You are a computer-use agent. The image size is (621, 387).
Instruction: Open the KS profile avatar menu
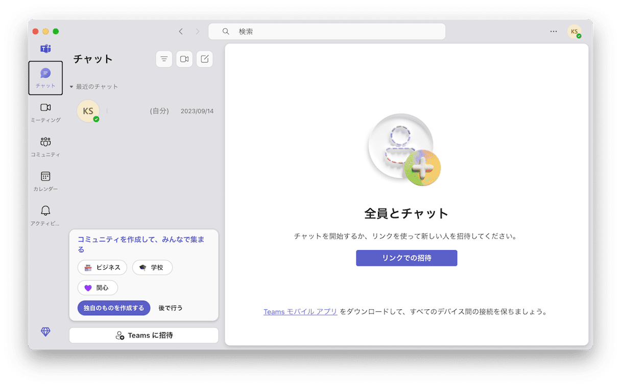(x=575, y=32)
